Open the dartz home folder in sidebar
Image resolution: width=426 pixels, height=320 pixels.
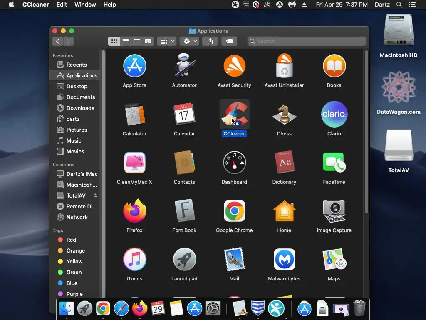[75, 119]
